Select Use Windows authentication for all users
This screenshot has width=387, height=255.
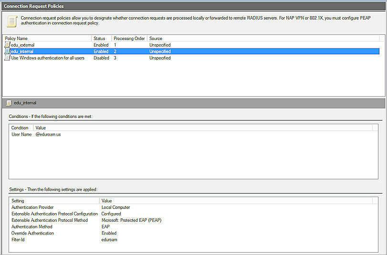tap(48, 58)
